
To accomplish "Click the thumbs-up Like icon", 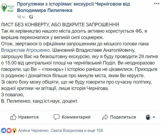I will click(x=13, y=117).
